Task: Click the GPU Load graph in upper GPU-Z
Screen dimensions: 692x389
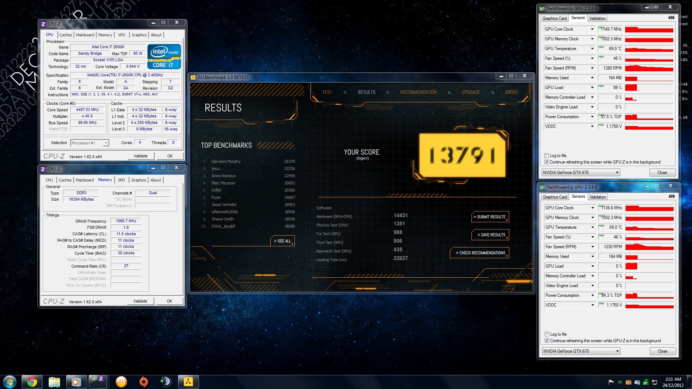Action: 649,88
